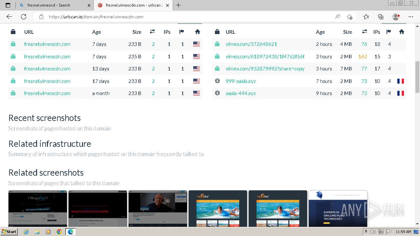Viewport: 420px width, 236px height.
Task: Go back to the previous page
Action: pyautogui.click(x=9, y=17)
